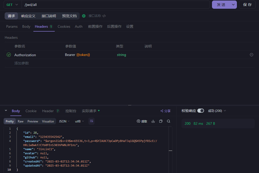Image resolution: width=259 pixels, height=173 pixels.
Task: Click the 82 ms response time
Action: click(x=198, y=123)
